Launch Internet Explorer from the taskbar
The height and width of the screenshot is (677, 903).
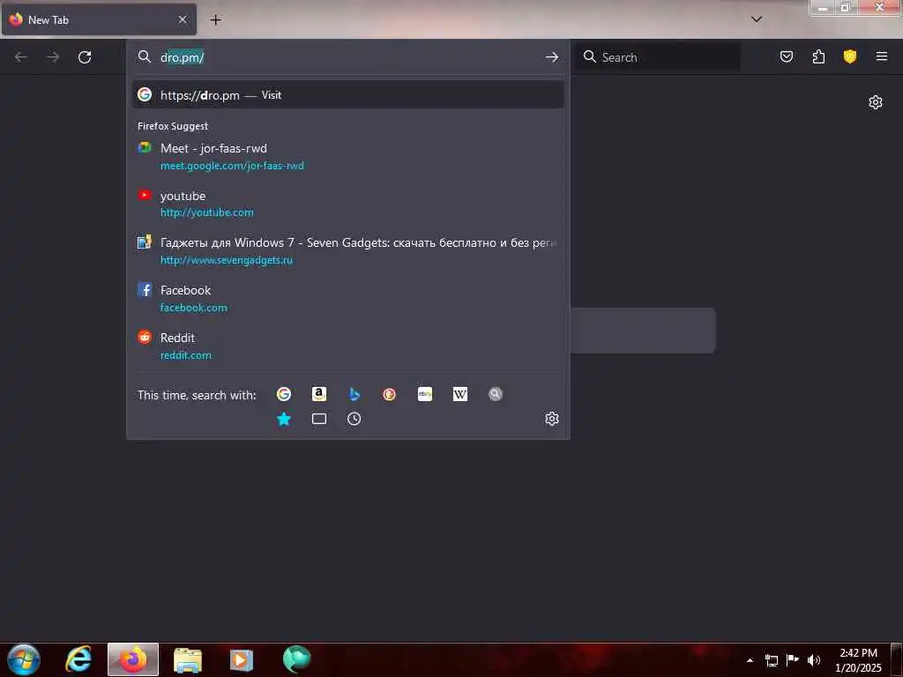78,659
